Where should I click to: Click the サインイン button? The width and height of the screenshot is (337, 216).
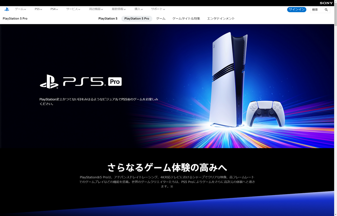[x=296, y=9]
